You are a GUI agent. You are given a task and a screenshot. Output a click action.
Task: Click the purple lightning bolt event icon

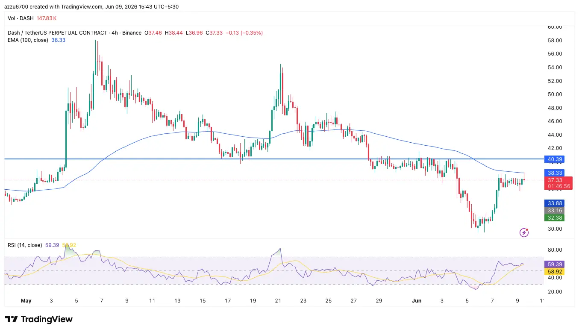pos(524,232)
